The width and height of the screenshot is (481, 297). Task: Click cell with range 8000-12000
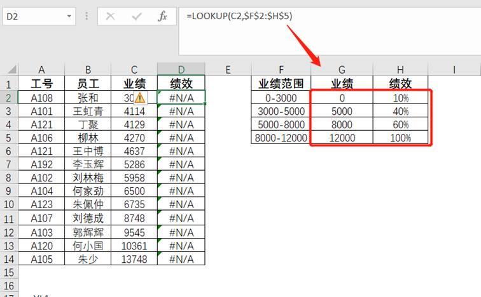click(281, 138)
